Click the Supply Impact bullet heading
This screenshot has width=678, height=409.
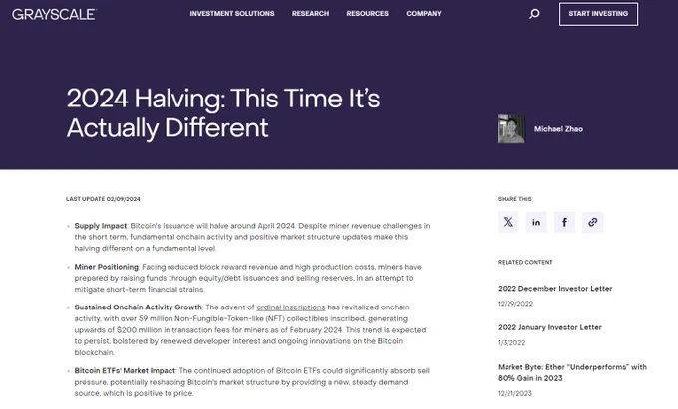point(101,226)
